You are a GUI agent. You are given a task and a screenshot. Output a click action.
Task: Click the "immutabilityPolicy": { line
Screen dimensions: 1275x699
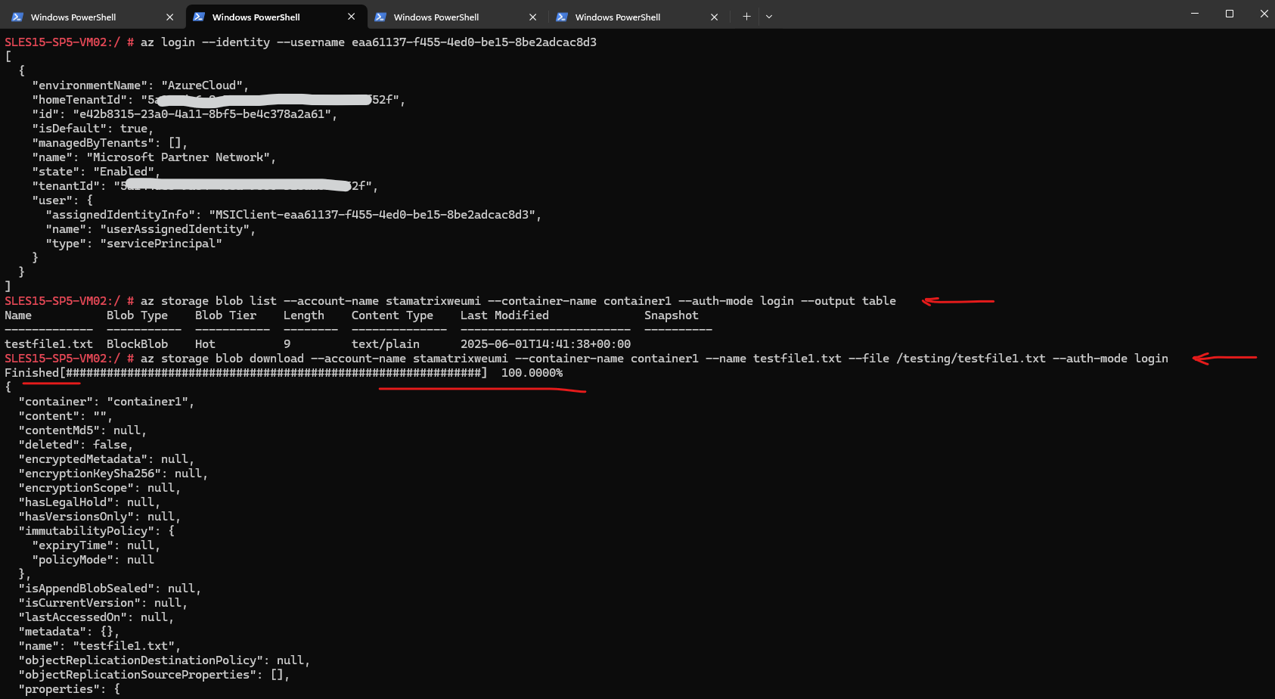point(96,531)
